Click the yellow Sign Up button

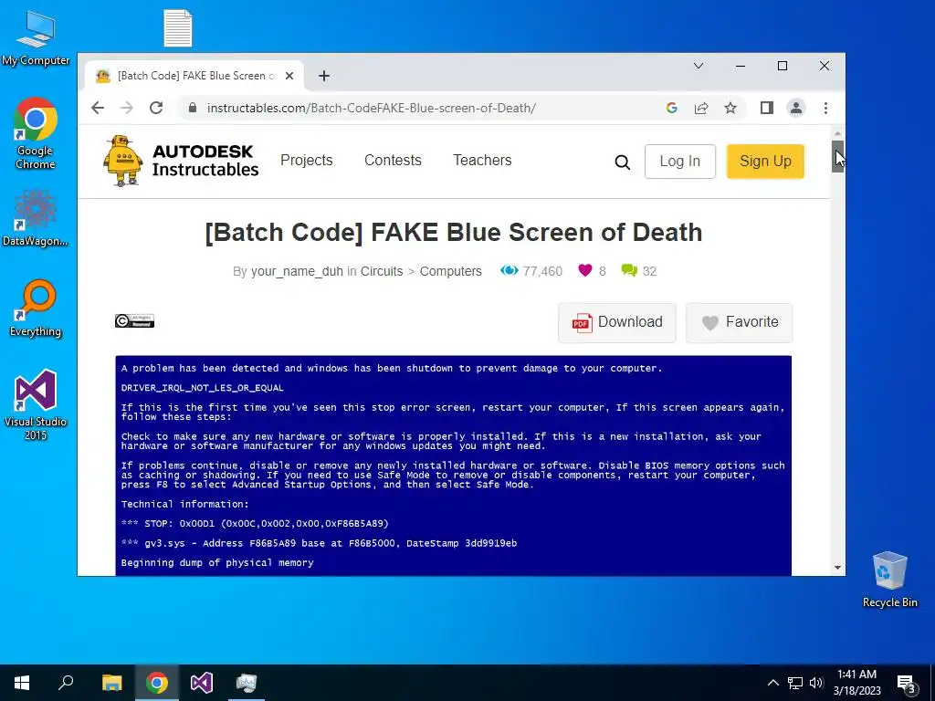coord(765,161)
